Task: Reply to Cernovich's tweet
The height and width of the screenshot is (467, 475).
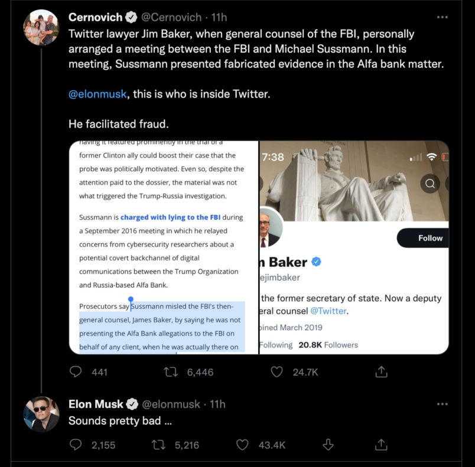Action: [76, 372]
